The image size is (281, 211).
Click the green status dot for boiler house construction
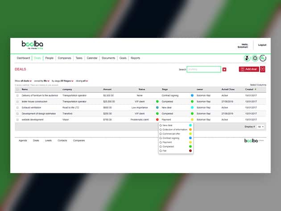(157, 101)
